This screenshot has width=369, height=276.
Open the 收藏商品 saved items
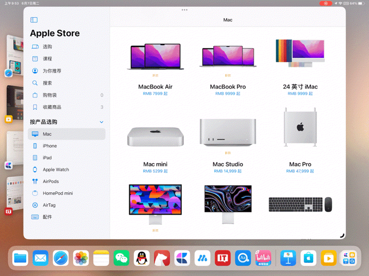coord(67,107)
